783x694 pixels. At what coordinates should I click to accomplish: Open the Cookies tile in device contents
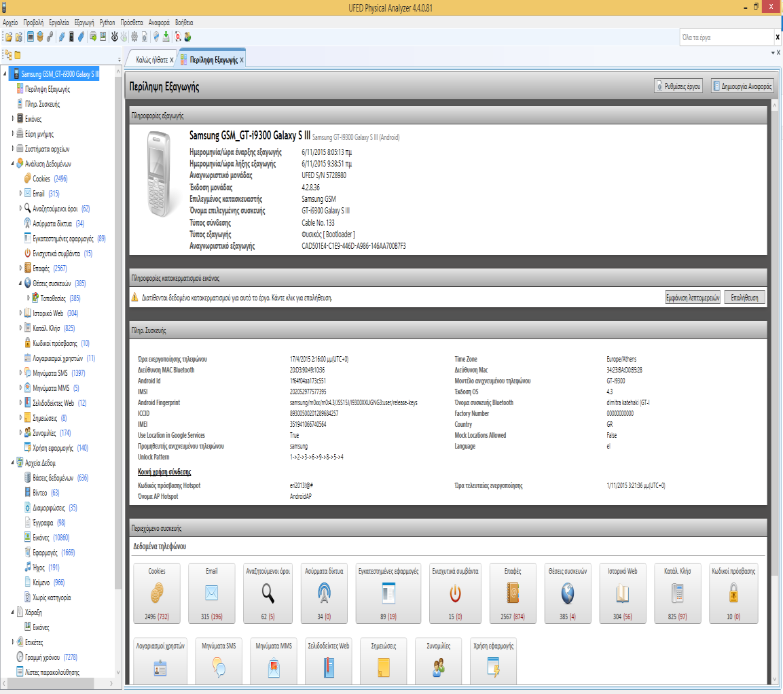coord(157,593)
